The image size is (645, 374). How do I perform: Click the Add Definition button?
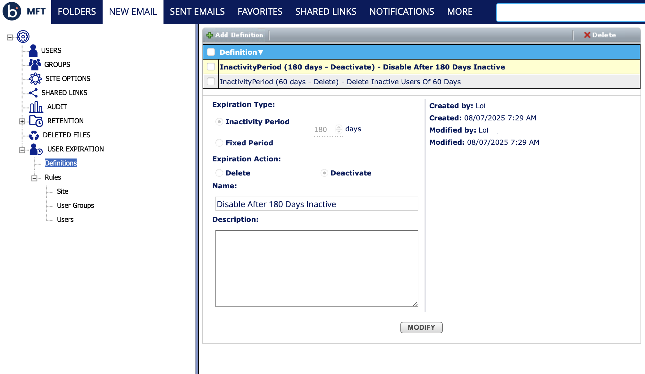pos(235,35)
